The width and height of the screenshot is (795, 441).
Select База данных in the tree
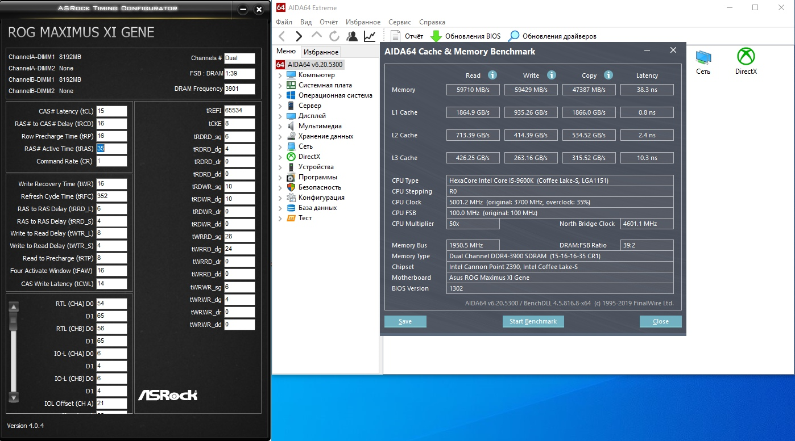pyautogui.click(x=317, y=208)
